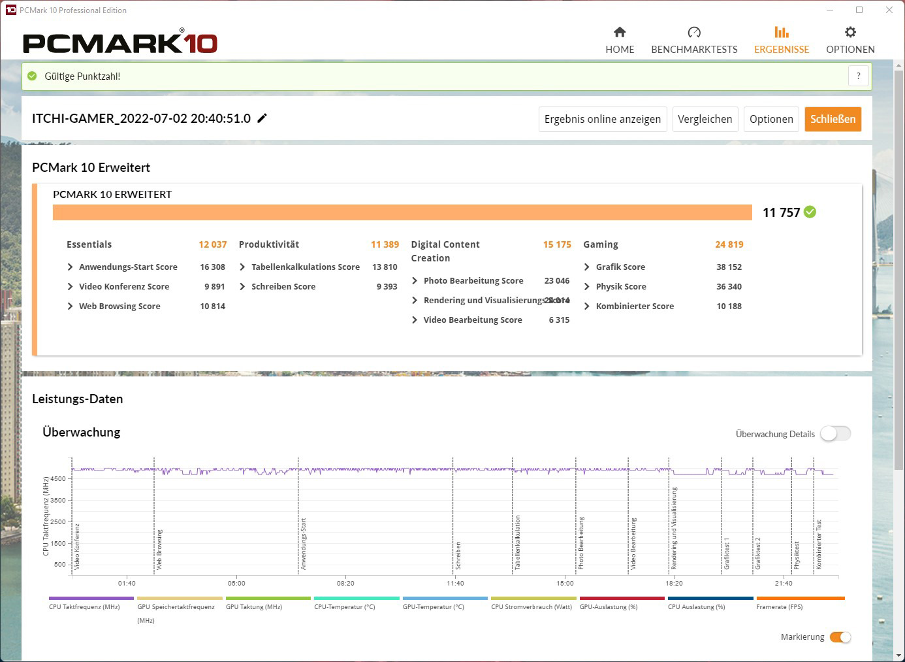Select the ERGEBNISSE tab
Viewport: 905px width, 662px height.
click(x=782, y=41)
